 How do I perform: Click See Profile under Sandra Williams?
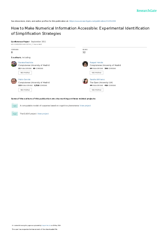point(97,90)
